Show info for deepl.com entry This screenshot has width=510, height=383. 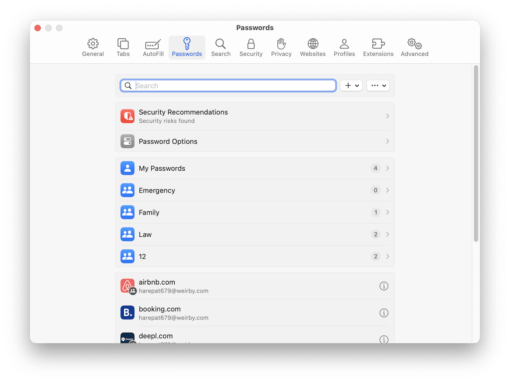pyautogui.click(x=384, y=340)
